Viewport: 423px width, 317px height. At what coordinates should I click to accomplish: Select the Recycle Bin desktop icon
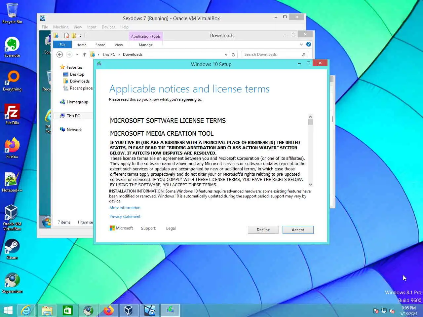tap(12, 13)
